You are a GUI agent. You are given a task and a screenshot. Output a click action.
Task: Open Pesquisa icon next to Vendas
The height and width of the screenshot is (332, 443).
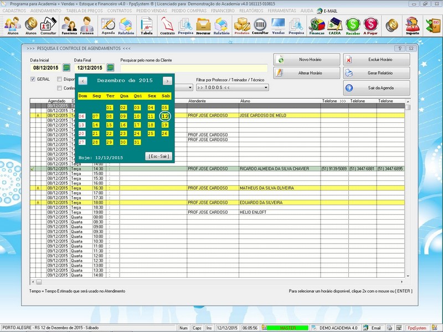tap(296, 25)
